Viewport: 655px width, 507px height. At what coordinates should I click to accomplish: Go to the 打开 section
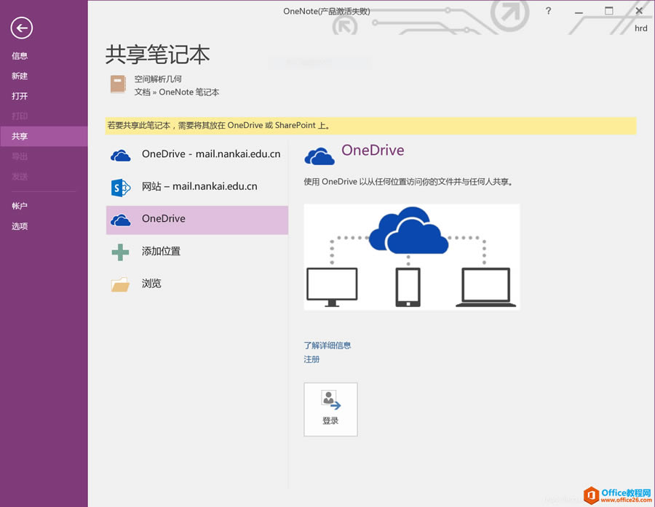20,95
